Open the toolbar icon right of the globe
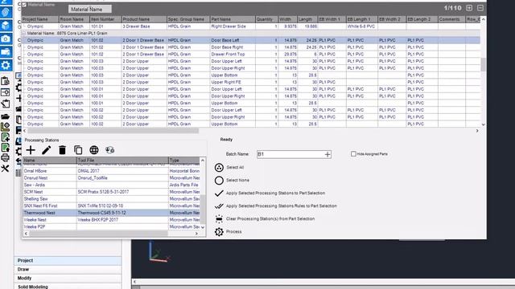The width and height of the screenshot is (515, 289). tap(109, 150)
